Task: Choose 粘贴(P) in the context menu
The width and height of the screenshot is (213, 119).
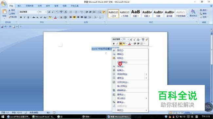Action: (130, 58)
